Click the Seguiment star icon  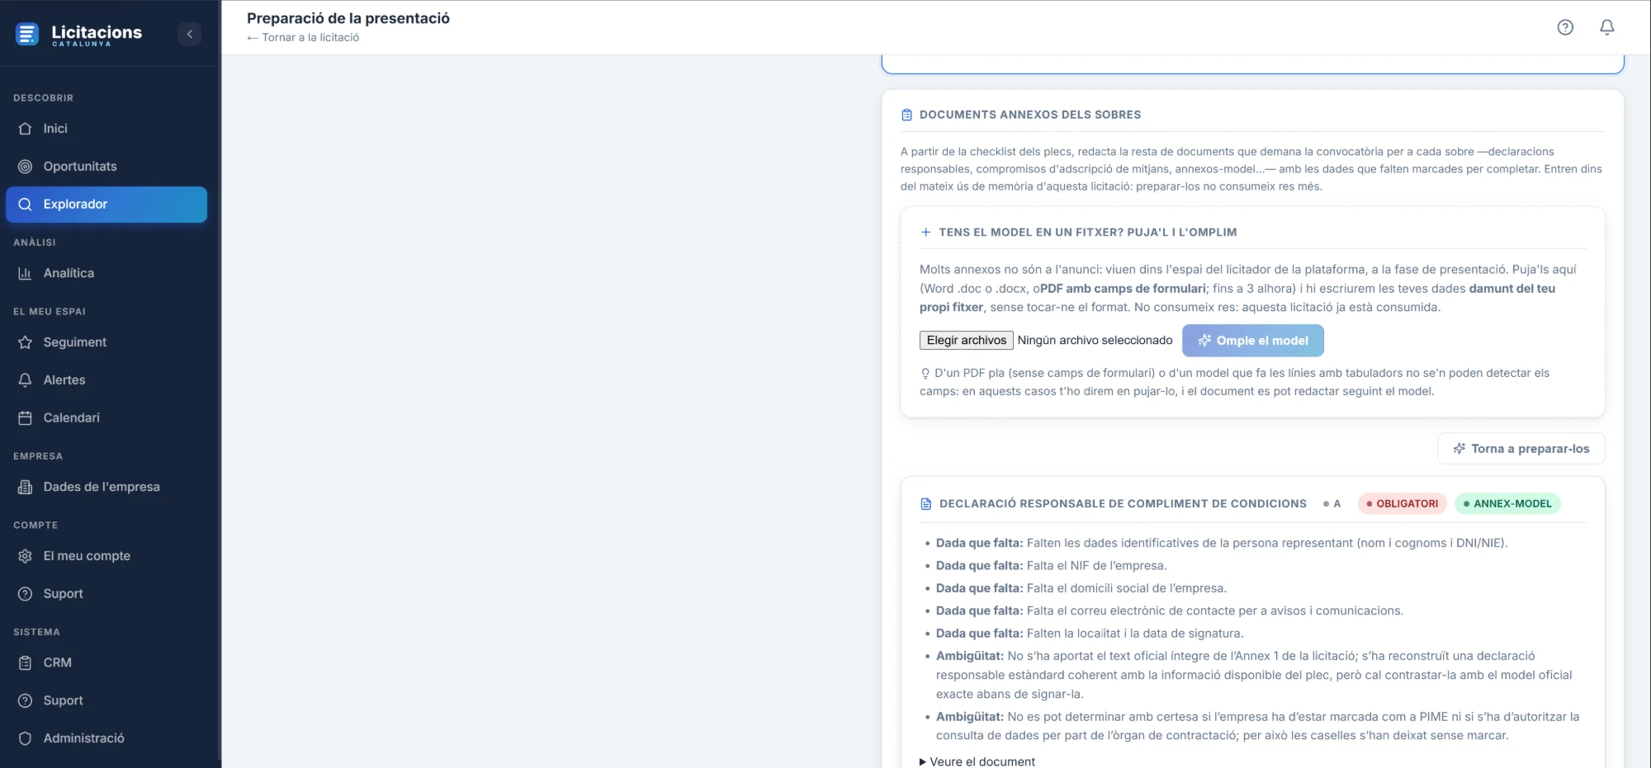click(26, 342)
